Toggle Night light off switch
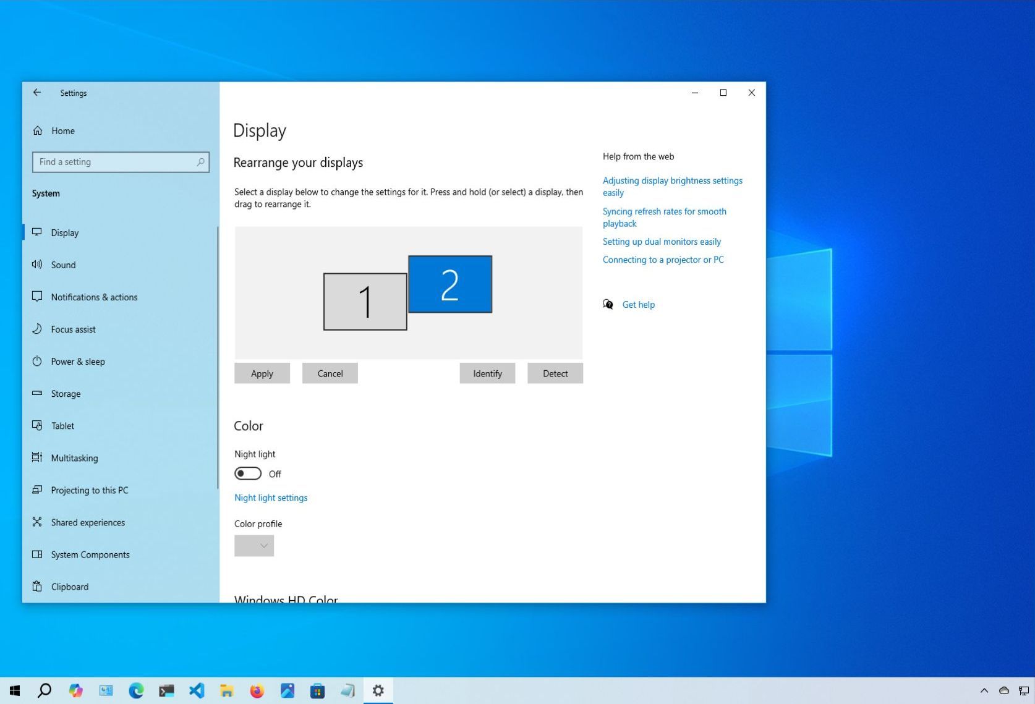The image size is (1035, 704). [248, 473]
